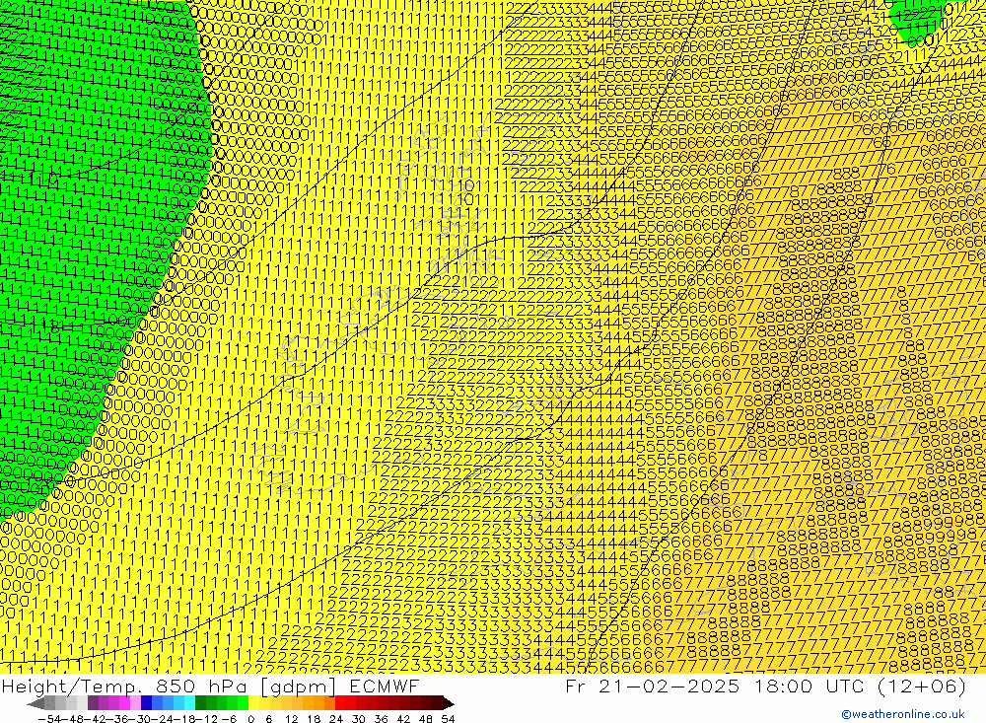Click the magenta legend swatch above -36

pyautogui.click(x=124, y=703)
